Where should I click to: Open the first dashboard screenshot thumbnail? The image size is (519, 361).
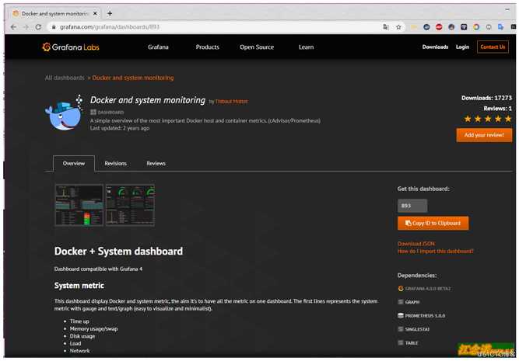coord(79,205)
